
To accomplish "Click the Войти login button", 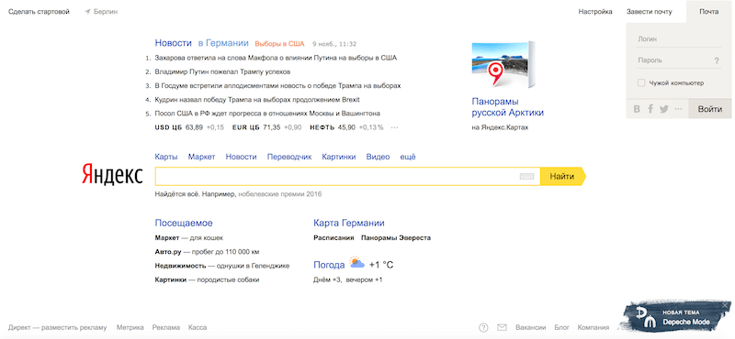I will [x=709, y=109].
